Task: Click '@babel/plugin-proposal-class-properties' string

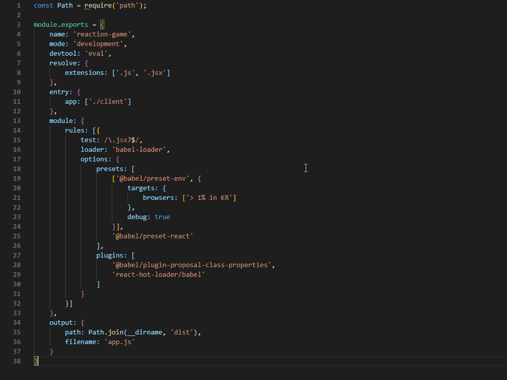Action: tap(192, 265)
